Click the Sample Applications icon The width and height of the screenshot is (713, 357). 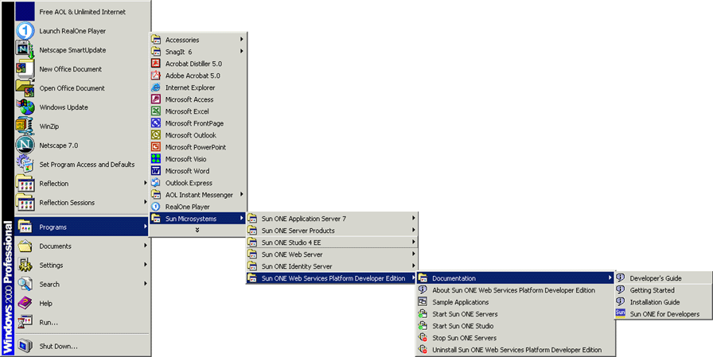pos(423,302)
